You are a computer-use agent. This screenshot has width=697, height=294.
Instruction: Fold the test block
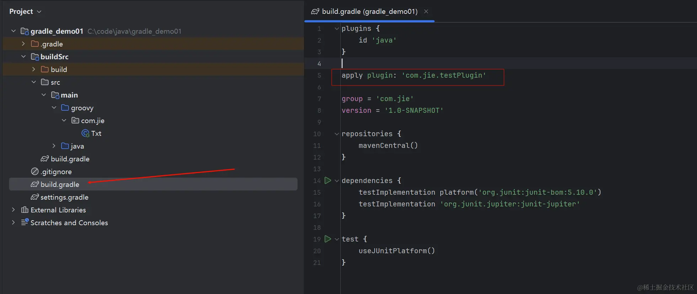click(337, 239)
